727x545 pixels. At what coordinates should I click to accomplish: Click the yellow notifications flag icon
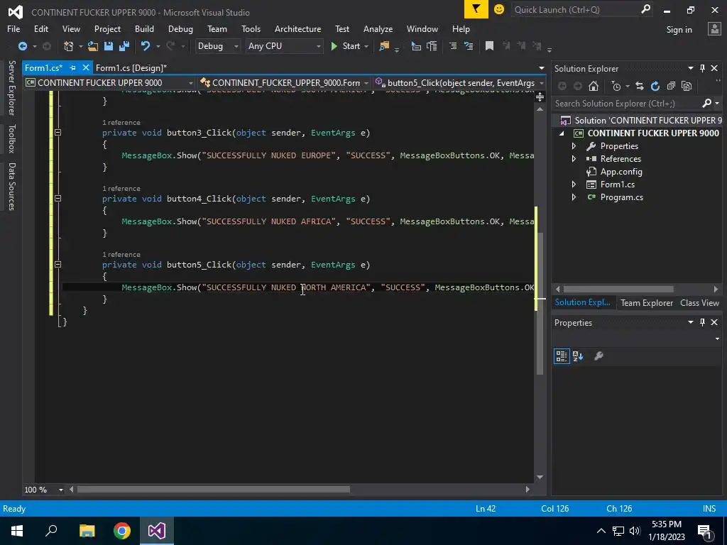point(476,9)
